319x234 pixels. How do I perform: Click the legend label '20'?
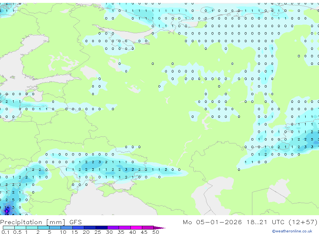tap(86, 232)
